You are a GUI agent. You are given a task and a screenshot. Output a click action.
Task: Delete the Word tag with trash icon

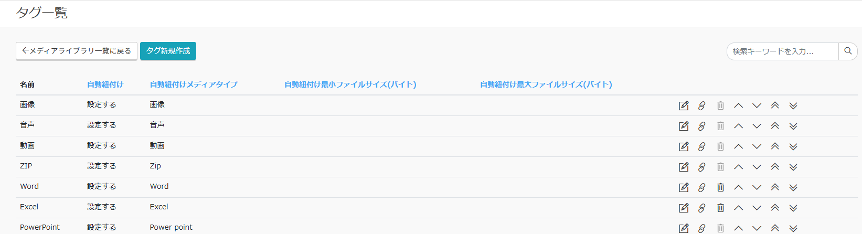pos(720,187)
